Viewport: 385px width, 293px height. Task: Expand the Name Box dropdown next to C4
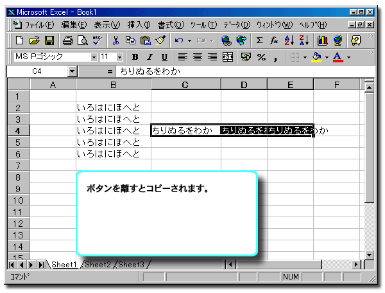[x=72, y=71]
